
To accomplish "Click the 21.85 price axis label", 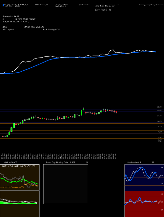I will (160, 116).
